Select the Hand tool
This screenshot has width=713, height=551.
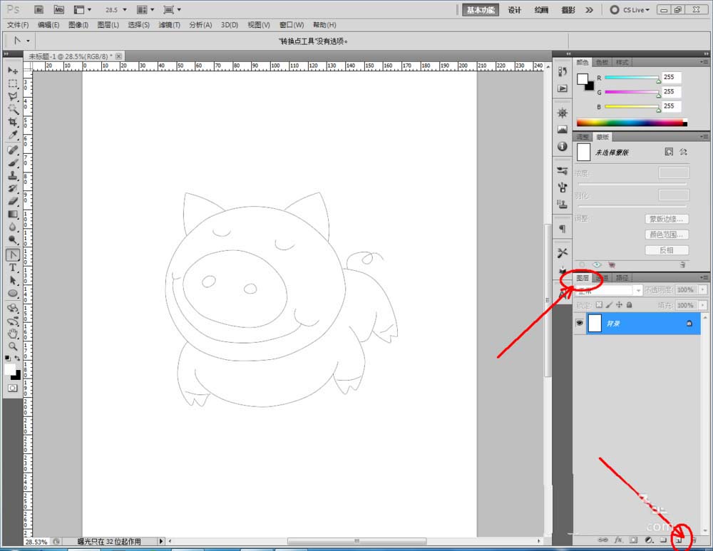[x=13, y=333]
